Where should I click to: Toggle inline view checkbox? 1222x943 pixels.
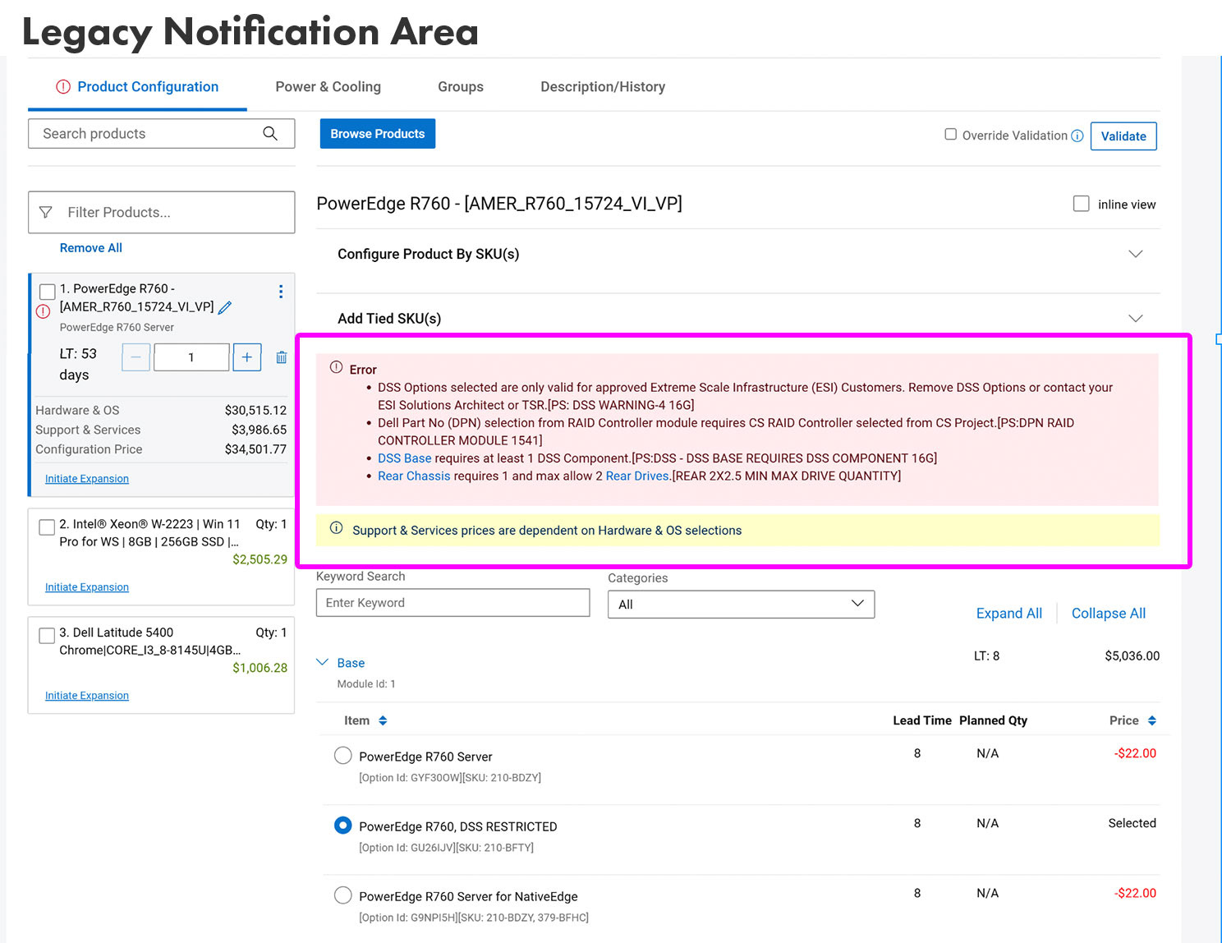[x=1082, y=204]
